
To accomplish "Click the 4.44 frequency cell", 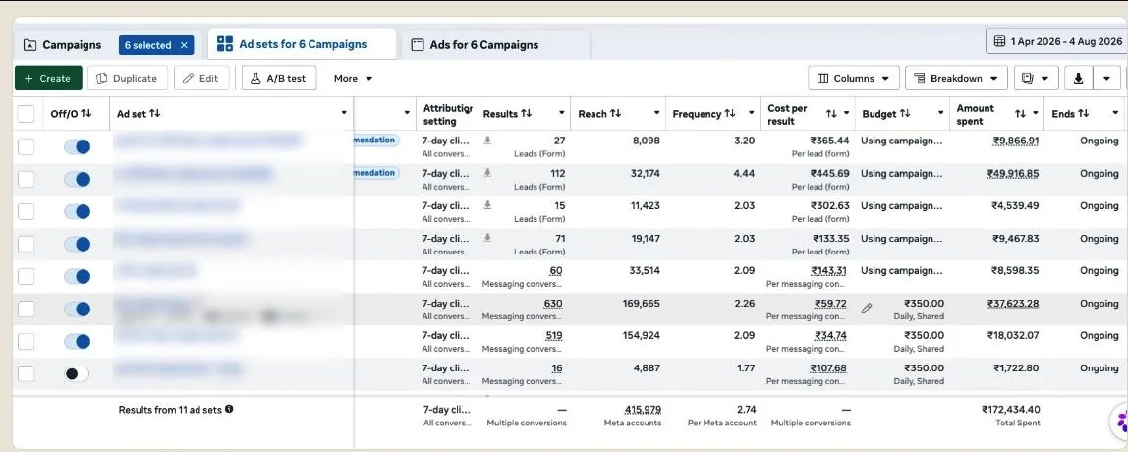I will click(744, 174).
